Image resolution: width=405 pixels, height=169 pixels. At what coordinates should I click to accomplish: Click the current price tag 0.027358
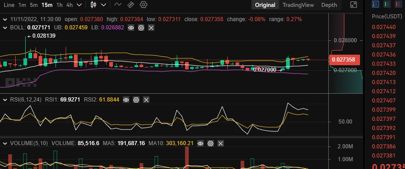click(x=344, y=60)
